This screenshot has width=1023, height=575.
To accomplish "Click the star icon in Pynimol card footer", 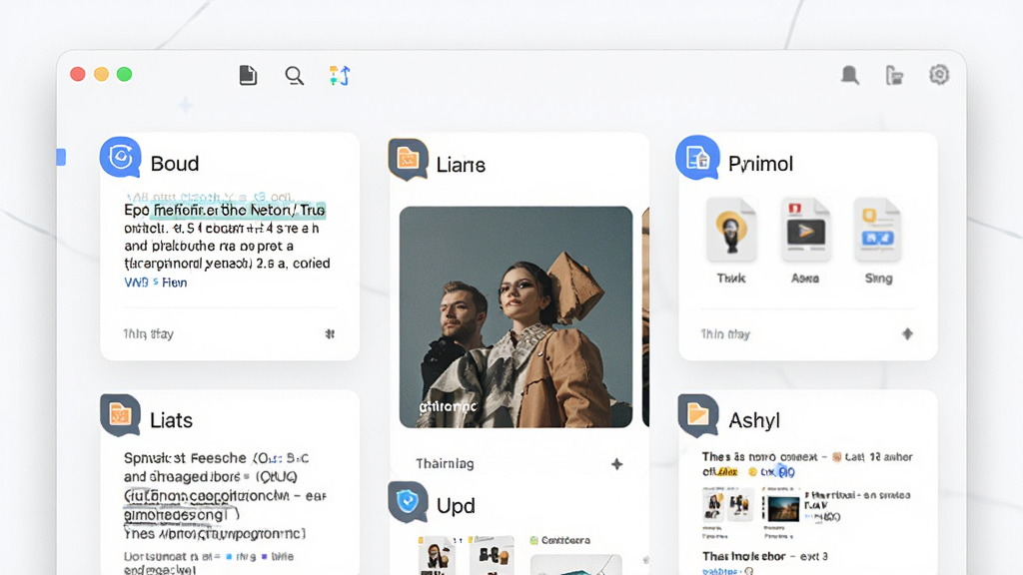I will (x=907, y=333).
